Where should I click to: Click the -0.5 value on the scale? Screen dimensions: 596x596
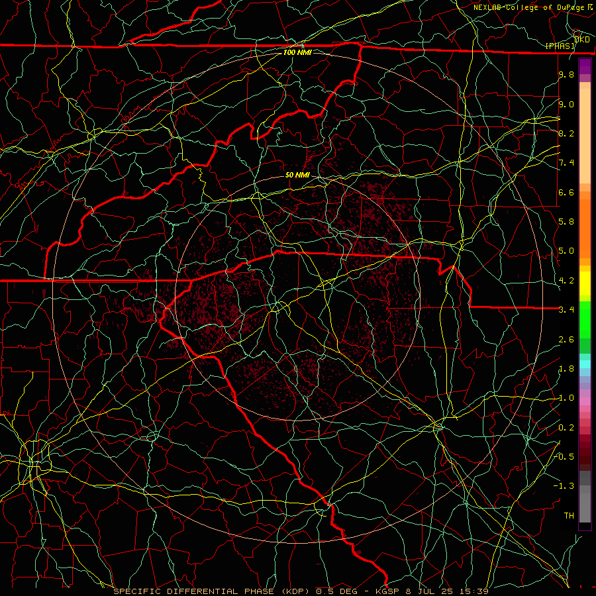(564, 457)
